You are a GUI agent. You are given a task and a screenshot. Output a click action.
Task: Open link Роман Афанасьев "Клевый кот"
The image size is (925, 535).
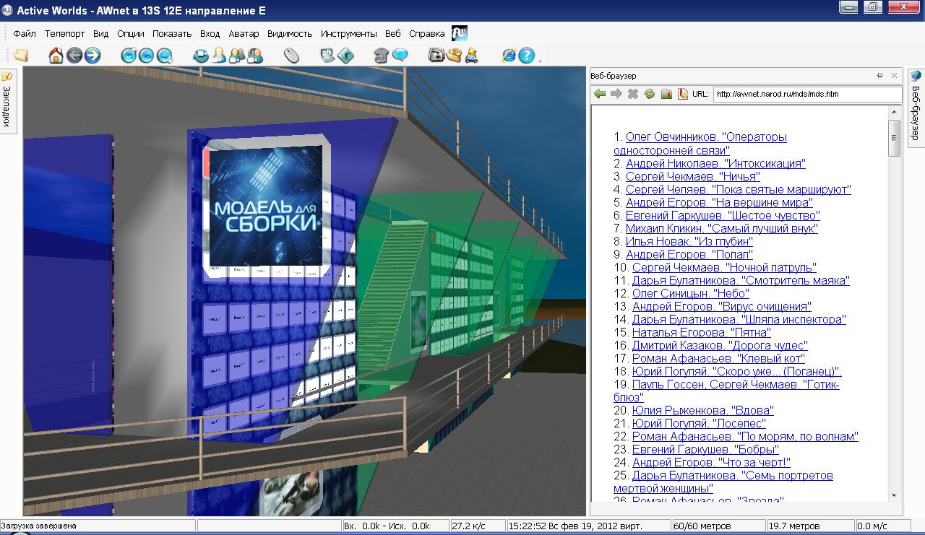tap(718, 358)
